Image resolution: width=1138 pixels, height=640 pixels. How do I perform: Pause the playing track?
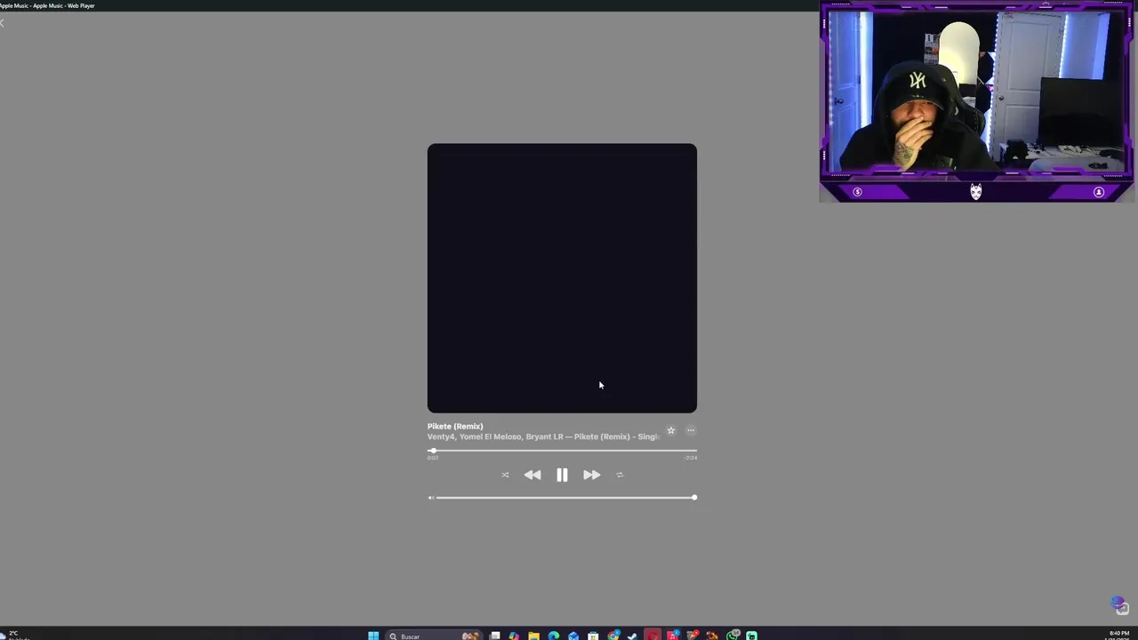coord(562,475)
